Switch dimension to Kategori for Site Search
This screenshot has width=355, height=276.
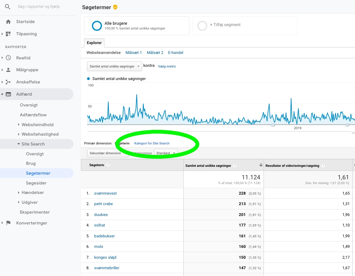click(152, 143)
